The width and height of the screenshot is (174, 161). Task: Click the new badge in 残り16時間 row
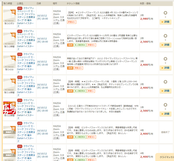click(20, 77)
